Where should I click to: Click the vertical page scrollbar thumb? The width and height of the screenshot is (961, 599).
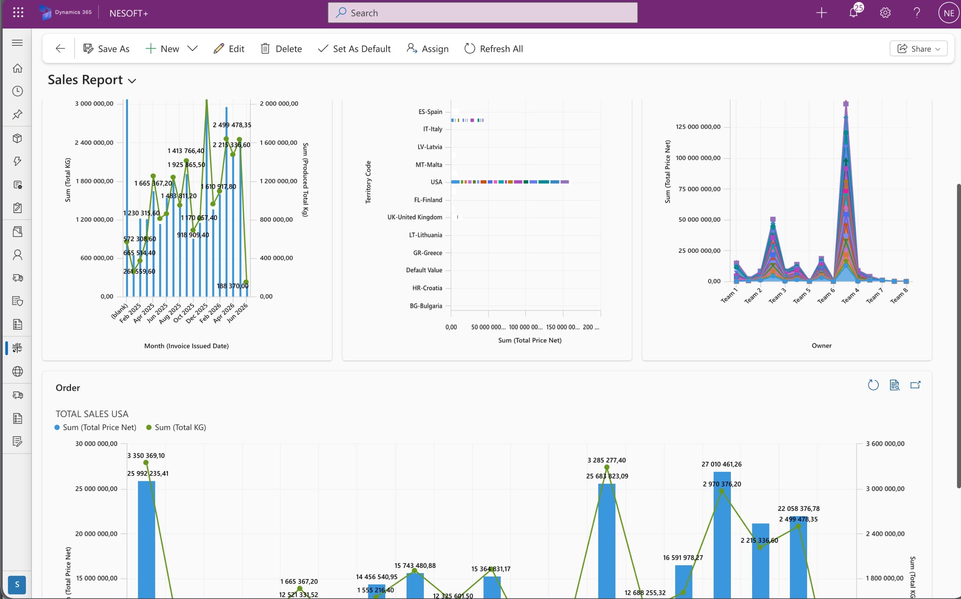tap(958, 336)
